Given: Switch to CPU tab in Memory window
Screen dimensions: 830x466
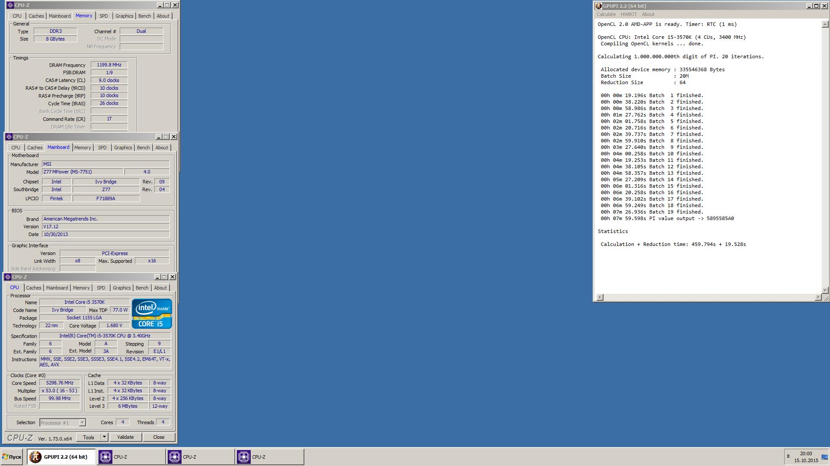Looking at the screenshot, I should coord(17,16).
